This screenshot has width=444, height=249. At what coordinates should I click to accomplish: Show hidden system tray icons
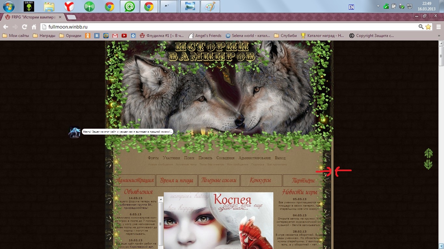click(x=378, y=6)
